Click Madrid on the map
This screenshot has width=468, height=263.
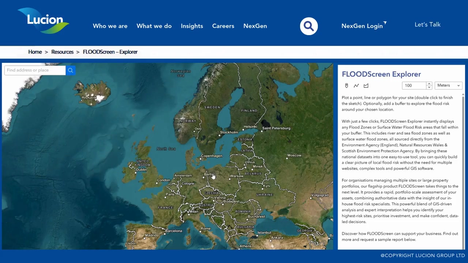pyautogui.click(x=151, y=235)
